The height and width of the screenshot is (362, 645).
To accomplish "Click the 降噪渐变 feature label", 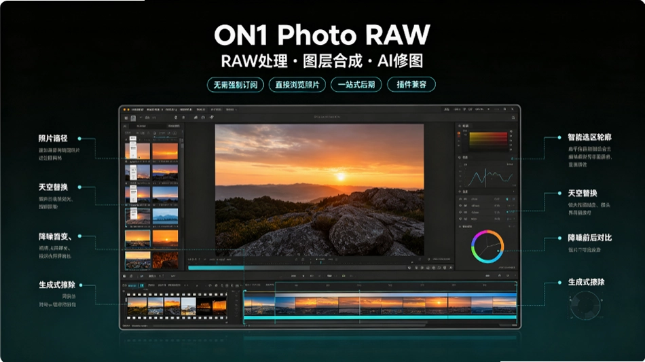I will coord(55,236).
